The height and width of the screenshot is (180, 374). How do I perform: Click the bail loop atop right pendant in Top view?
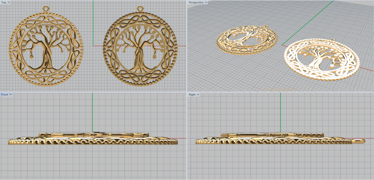pos(140,9)
